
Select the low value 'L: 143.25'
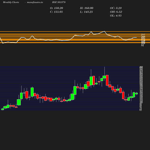pyautogui.click(x=86, y=12)
